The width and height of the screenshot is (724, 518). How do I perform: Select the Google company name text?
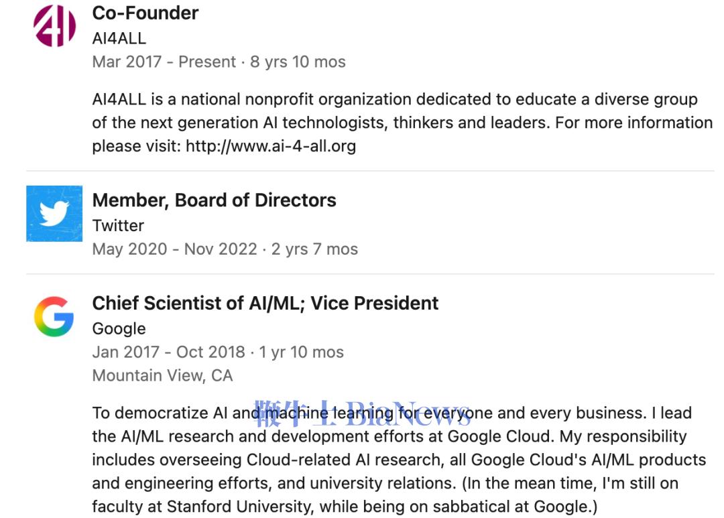coord(119,328)
